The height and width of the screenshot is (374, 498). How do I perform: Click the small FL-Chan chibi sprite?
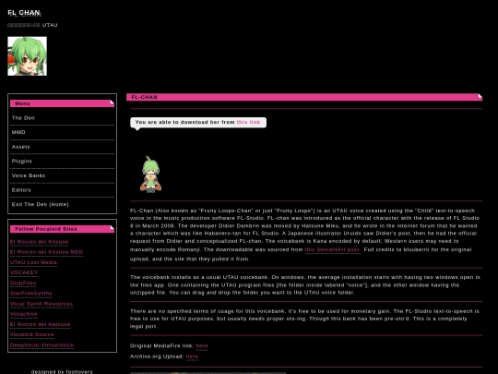tap(150, 175)
